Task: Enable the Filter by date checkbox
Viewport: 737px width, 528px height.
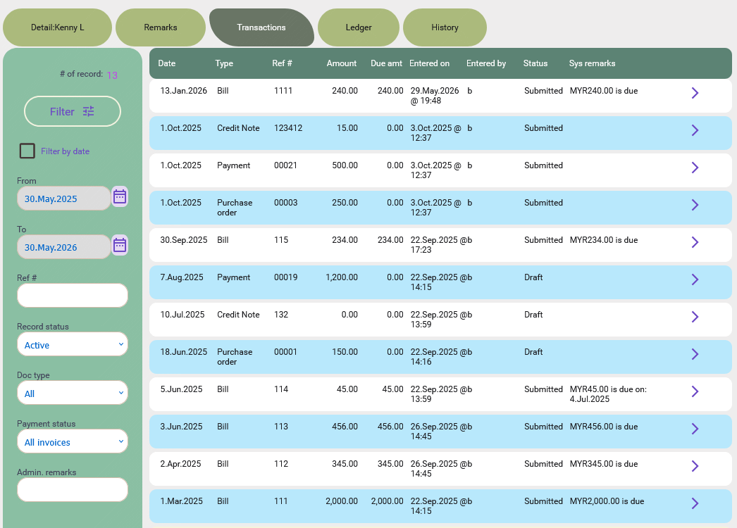Action: click(27, 151)
